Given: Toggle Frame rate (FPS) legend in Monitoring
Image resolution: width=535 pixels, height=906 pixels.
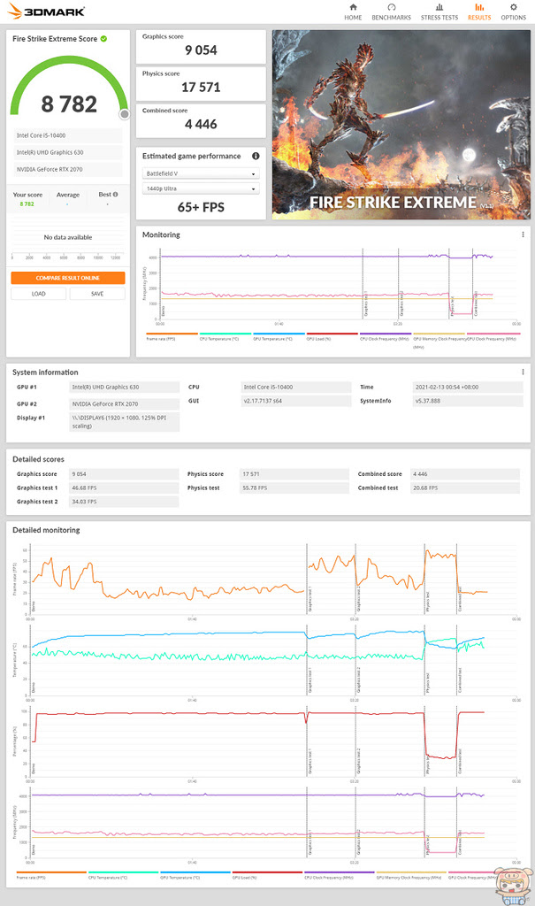Looking at the screenshot, I should [x=172, y=336].
